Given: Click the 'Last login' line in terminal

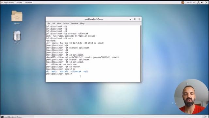Looking at the screenshot, I should [x=75, y=43].
